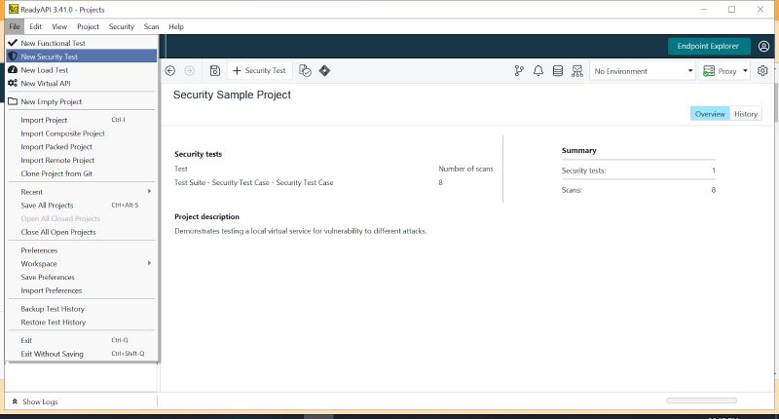
Task: Click the project description sentence
Action: [301, 231]
